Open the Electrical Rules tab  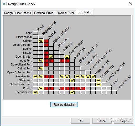[44, 13]
